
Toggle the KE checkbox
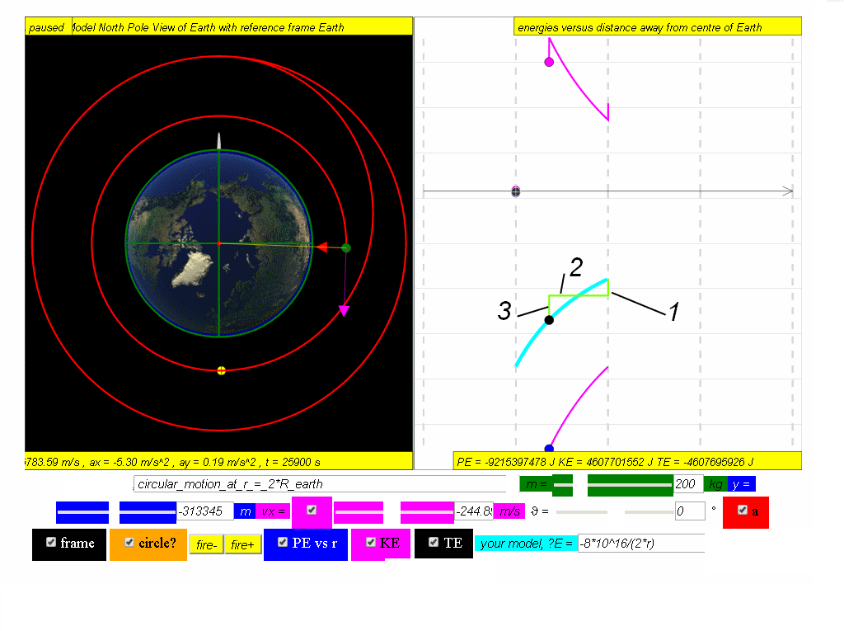[371, 542]
